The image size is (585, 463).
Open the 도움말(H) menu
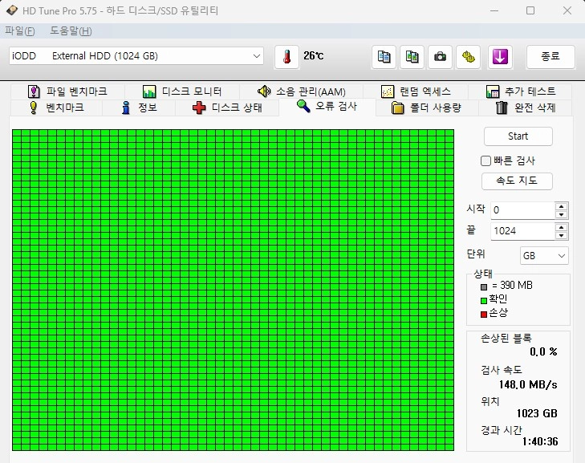[71, 31]
